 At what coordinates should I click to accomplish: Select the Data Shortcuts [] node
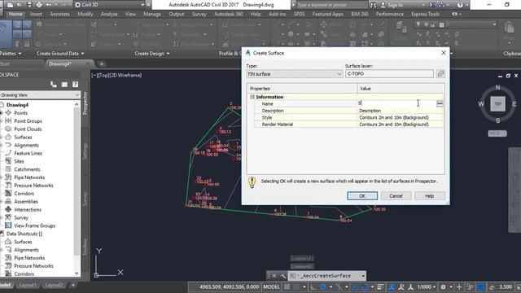pos(24,234)
